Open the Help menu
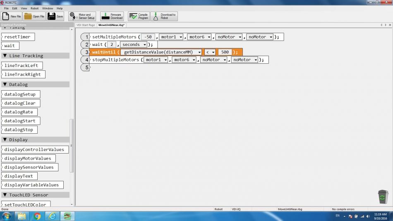 pyautogui.click(x=60, y=8)
